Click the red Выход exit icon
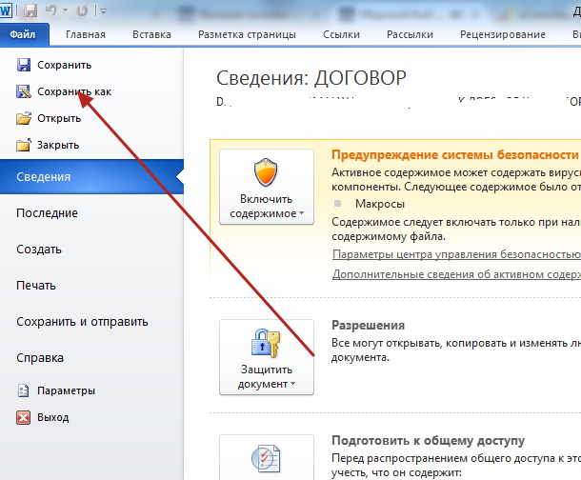The width and height of the screenshot is (581, 480). coord(24,417)
